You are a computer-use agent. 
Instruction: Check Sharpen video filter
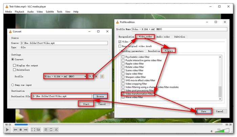pos(123,77)
